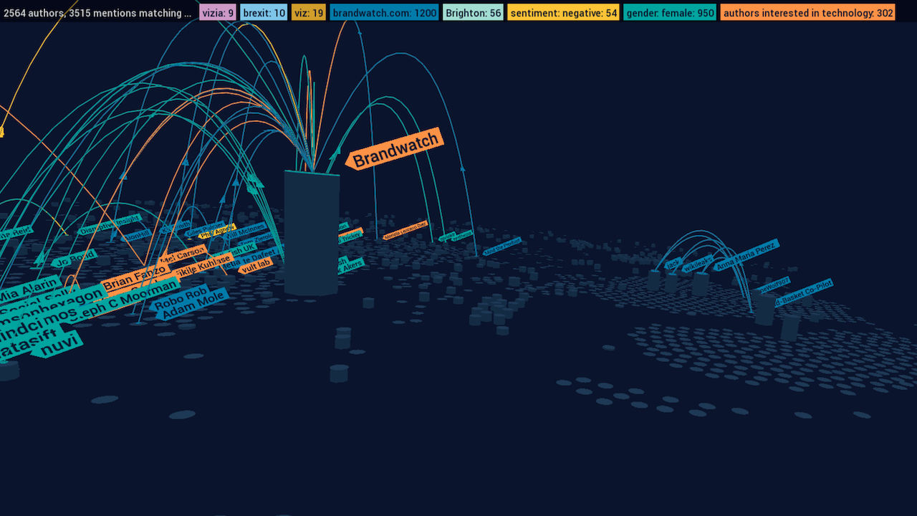
Task: Select the large Brandwatch node label
Action: pyautogui.click(x=395, y=150)
